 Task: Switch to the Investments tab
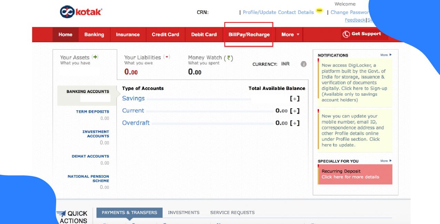click(x=184, y=212)
